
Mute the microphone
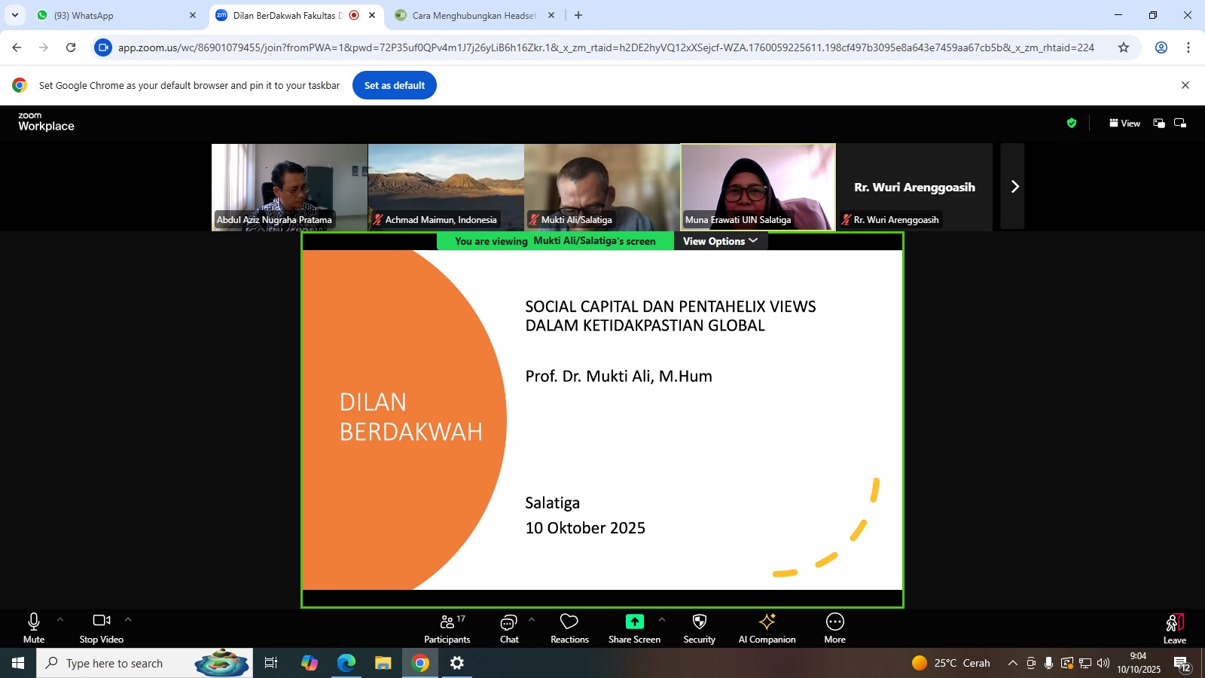click(34, 628)
